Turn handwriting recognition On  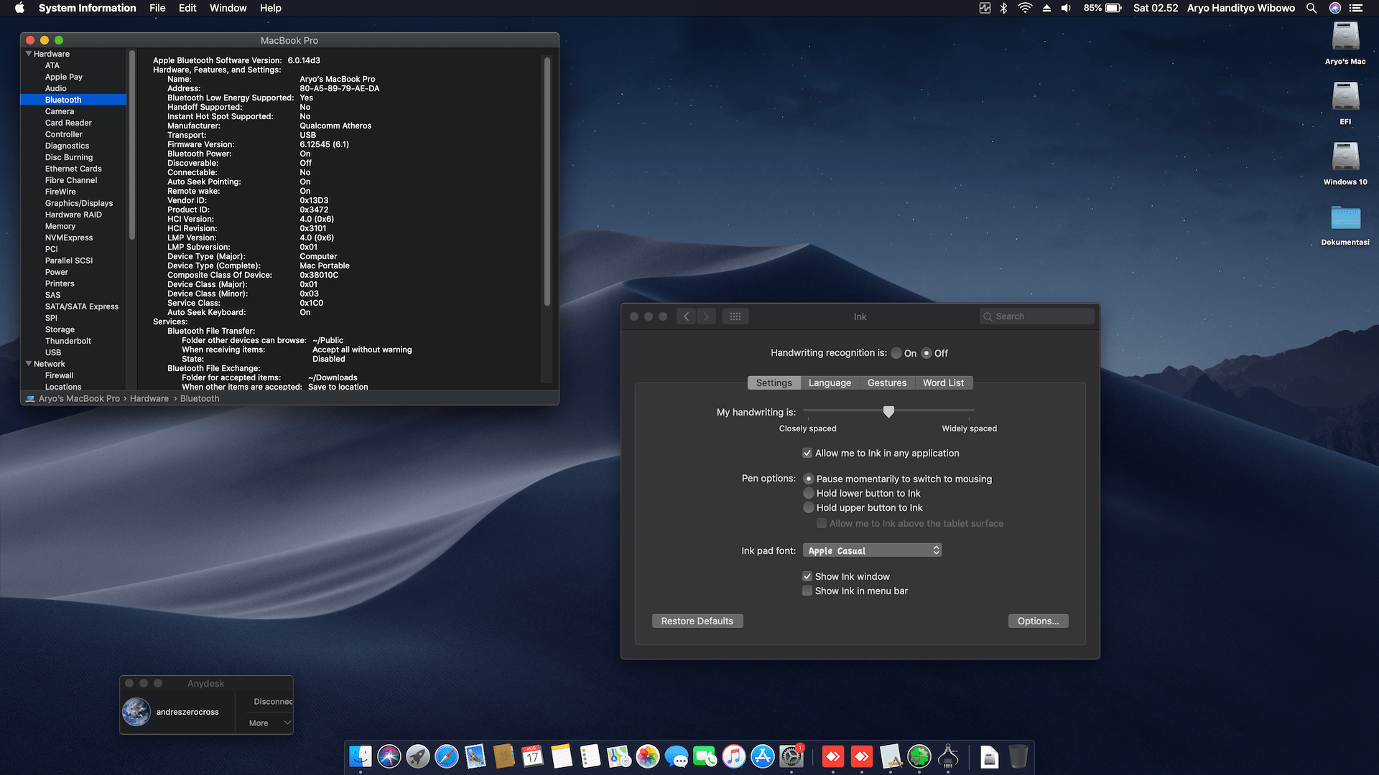click(896, 353)
